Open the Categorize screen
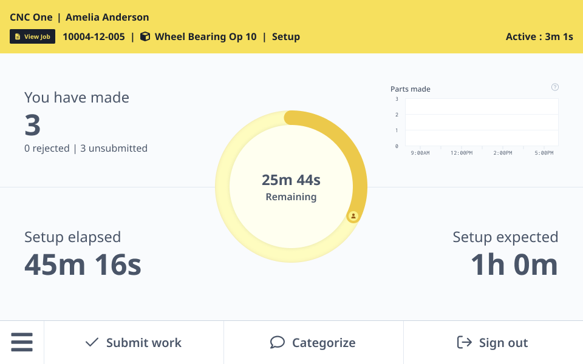Image resolution: width=583 pixels, height=364 pixels. point(324,342)
